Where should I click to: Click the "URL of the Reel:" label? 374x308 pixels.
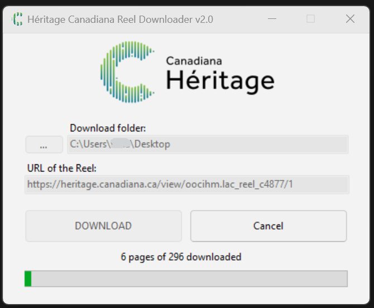(x=62, y=168)
